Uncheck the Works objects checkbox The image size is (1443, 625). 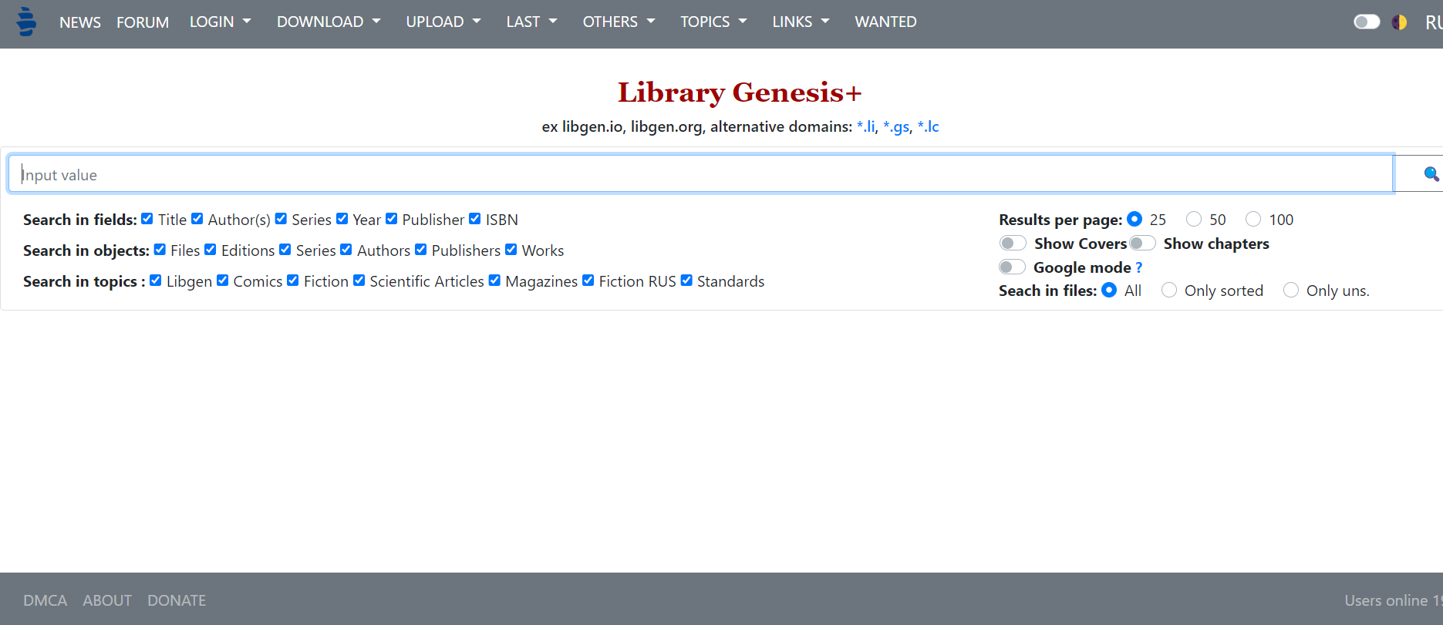[511, 250]
